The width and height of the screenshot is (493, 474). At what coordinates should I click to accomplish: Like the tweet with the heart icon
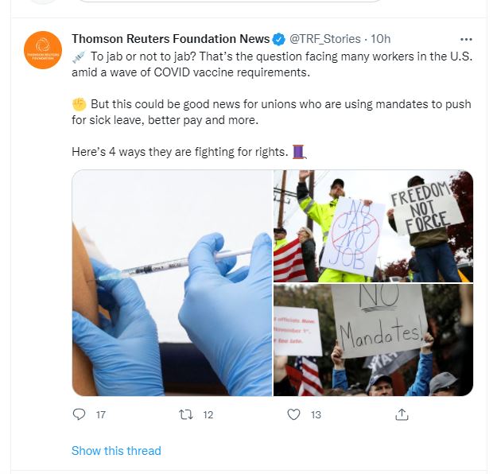click(293, 414)
